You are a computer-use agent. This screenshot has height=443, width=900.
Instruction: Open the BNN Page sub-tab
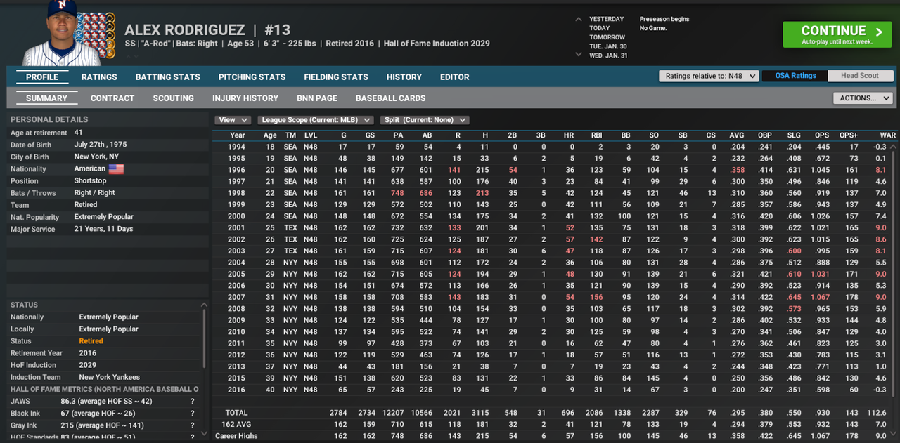317,98
